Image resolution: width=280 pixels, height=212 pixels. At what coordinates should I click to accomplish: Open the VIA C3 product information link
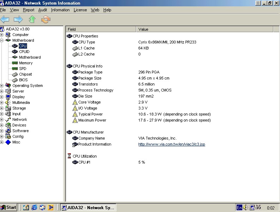click(x=172, y=144)
